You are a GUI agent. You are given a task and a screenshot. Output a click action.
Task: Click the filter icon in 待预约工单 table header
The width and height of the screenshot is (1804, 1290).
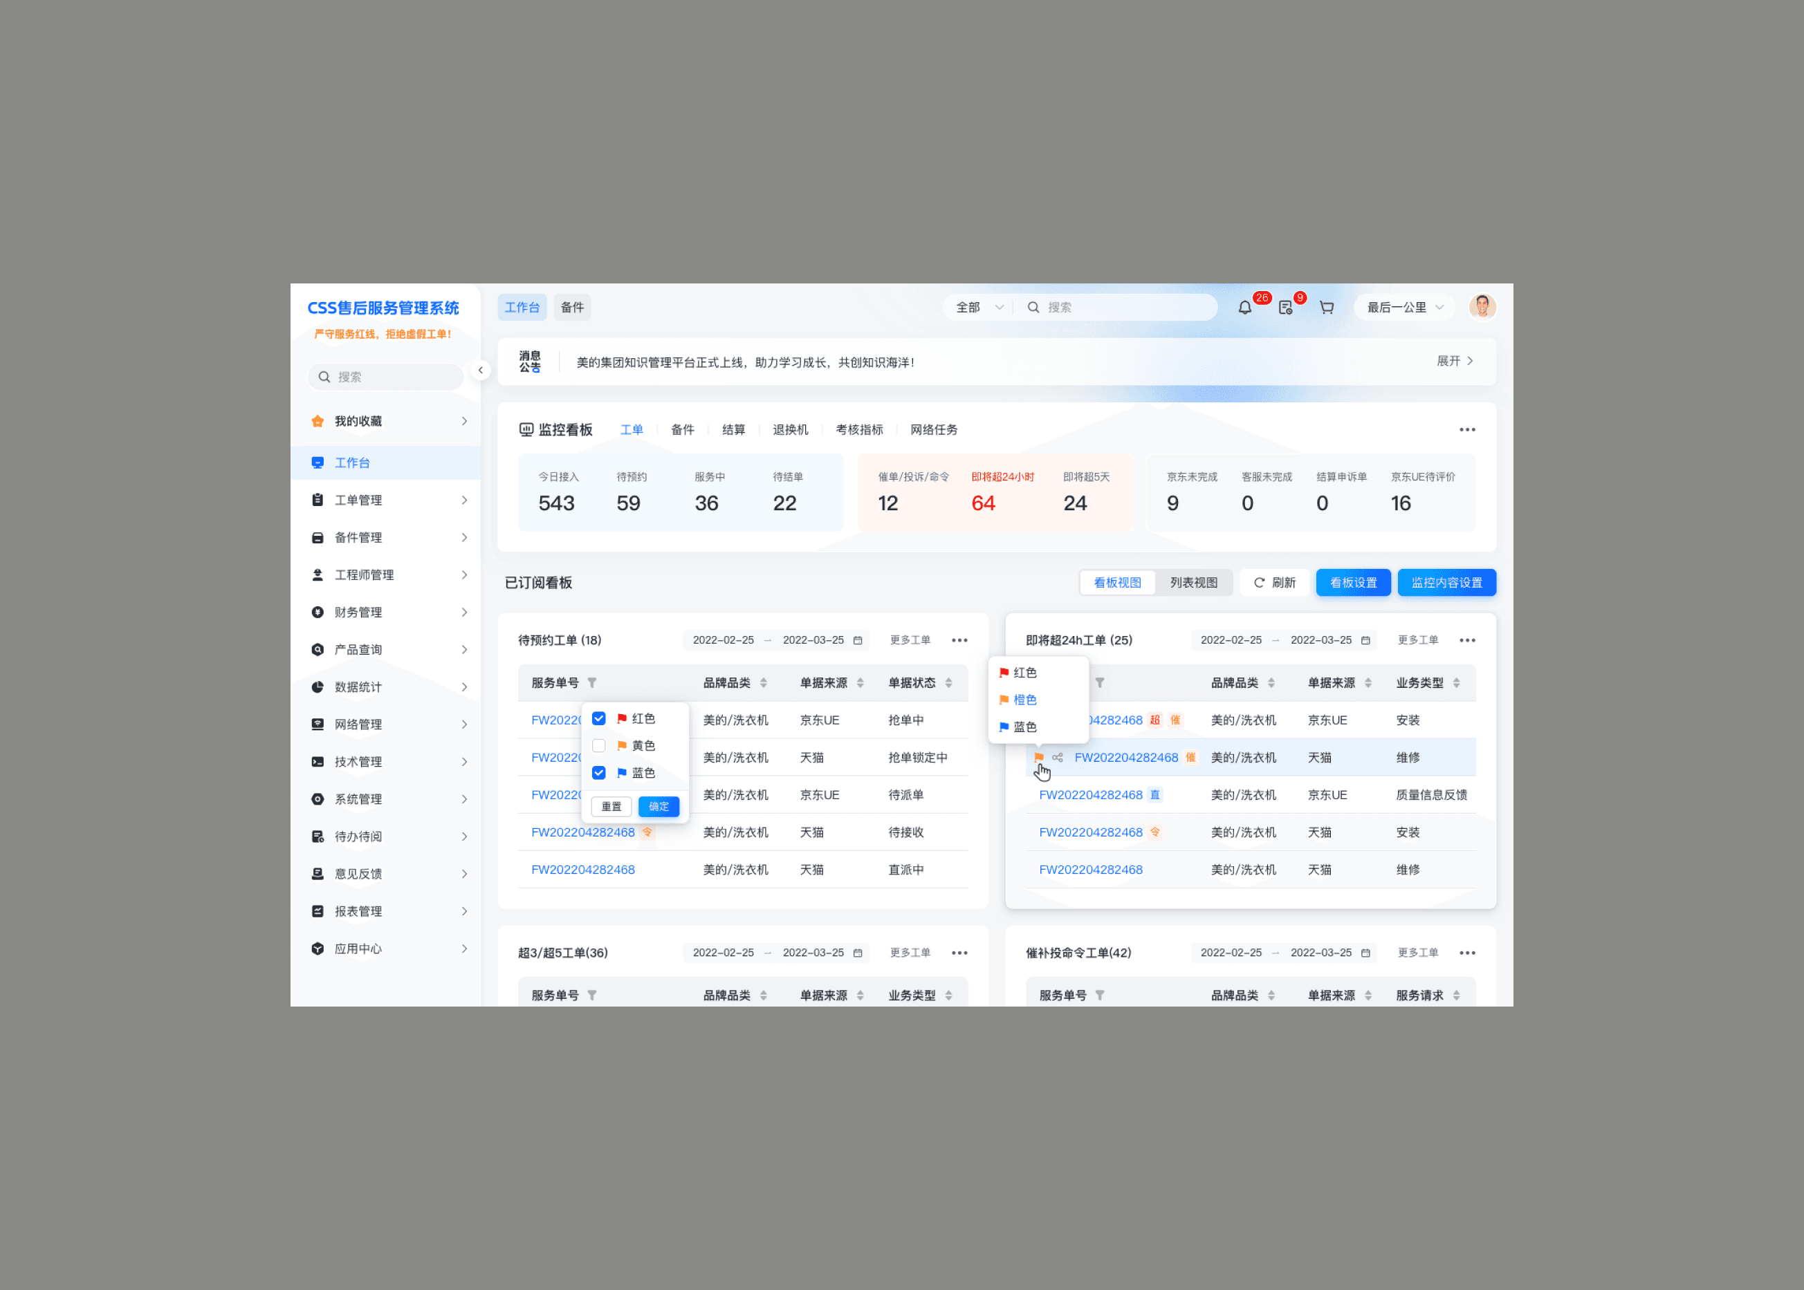click(592, 683)
